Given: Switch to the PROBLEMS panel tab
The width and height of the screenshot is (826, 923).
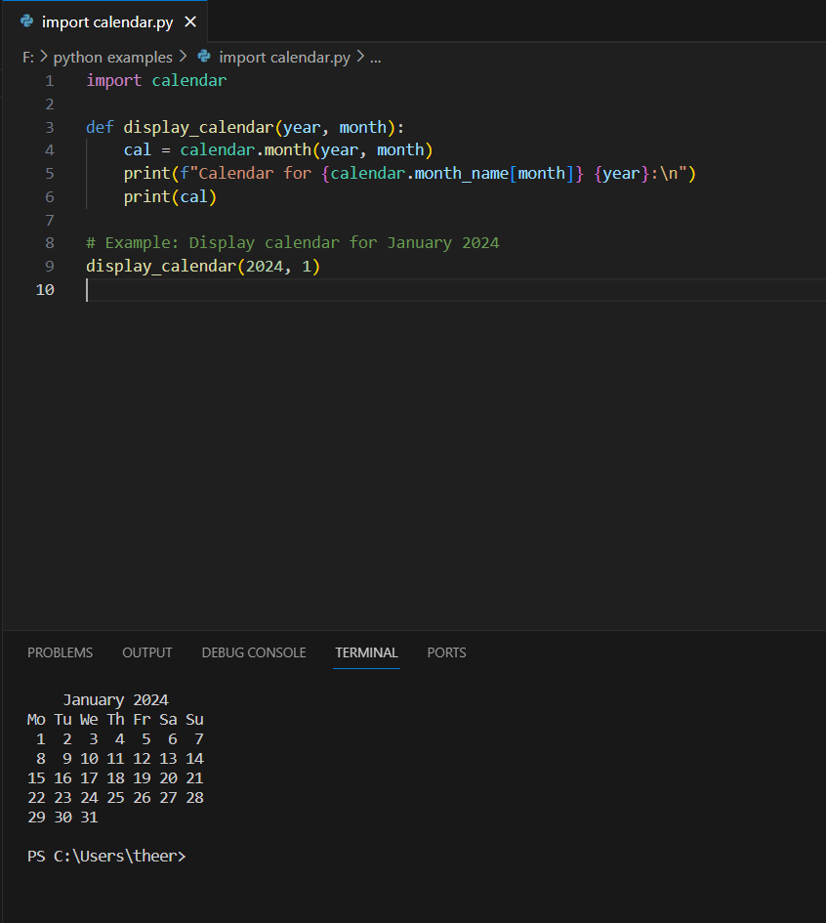Looking at the screenshot, I should pyautogui.click(x=60, y=652).
